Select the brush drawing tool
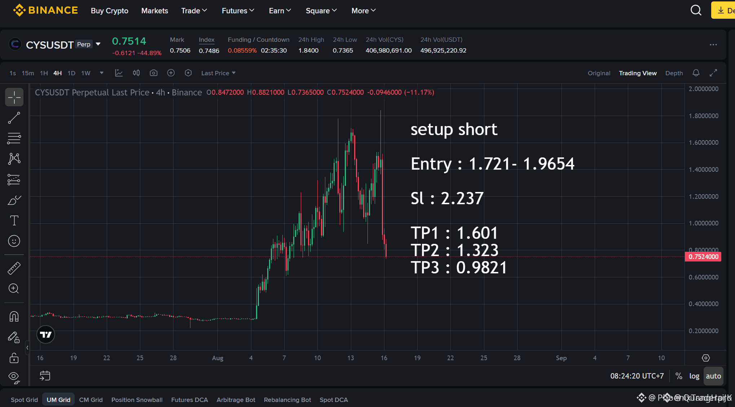The image size is (735, 407). (14, 200)
